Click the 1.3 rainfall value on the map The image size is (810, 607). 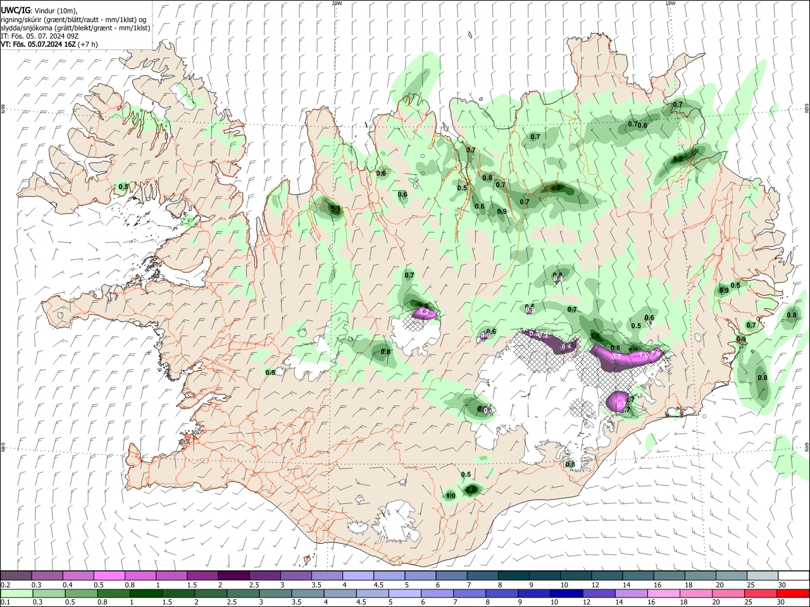point(335,209)
